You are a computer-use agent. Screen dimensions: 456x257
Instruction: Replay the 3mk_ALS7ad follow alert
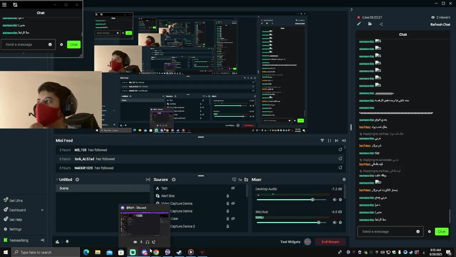tap(340, 159)
